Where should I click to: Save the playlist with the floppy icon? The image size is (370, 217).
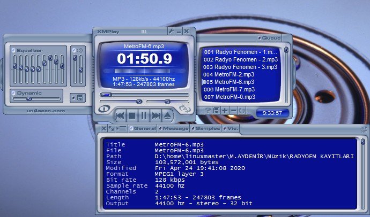tap(216, 111)
